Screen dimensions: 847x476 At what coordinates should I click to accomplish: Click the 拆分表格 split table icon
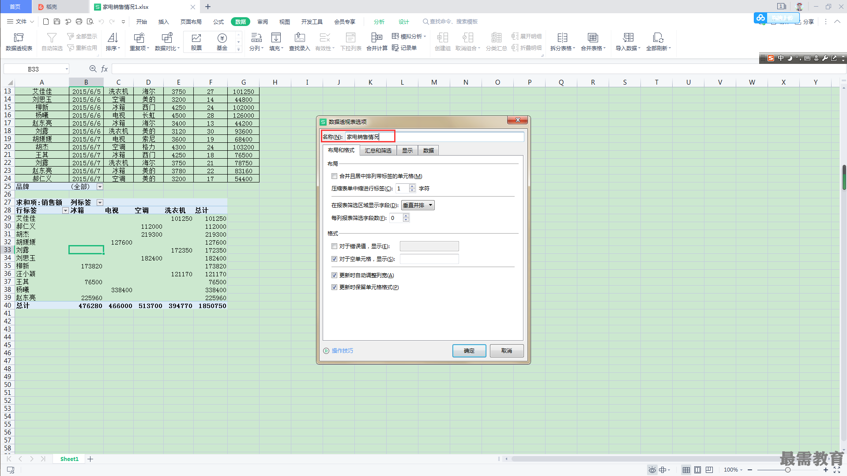[x=562, y=38]
